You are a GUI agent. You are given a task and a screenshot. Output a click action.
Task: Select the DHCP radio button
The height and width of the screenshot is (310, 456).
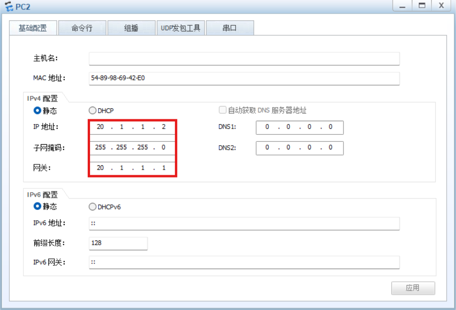[x=92, y=110]
